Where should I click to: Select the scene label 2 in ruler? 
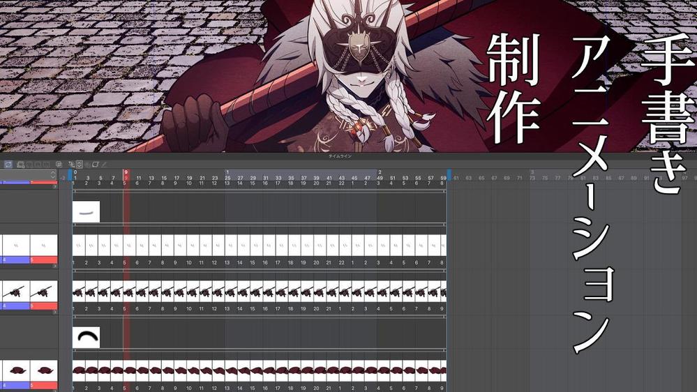coord(380,172)
